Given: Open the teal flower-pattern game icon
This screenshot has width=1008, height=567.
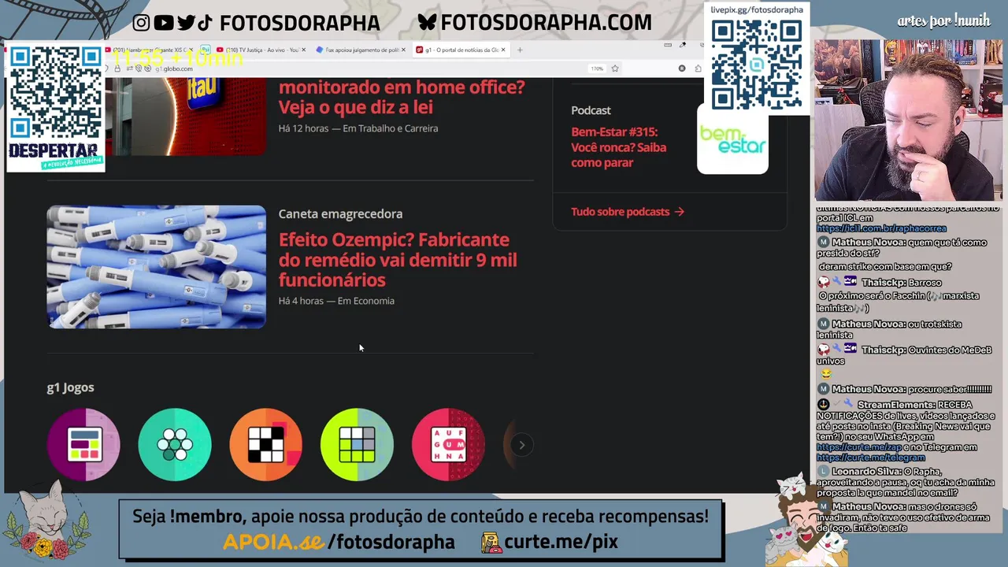Looking at the screenshot, I should pos(175,445).
